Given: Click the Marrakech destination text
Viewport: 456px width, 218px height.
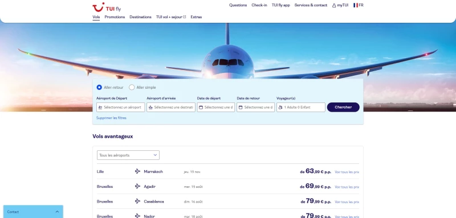Looking at the screenshot, I should click(153, 171).
